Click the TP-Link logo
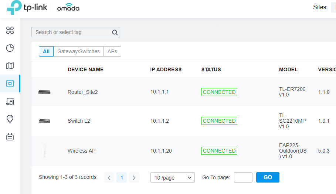Viewport: 336px width, 194px height. point(27,7)
